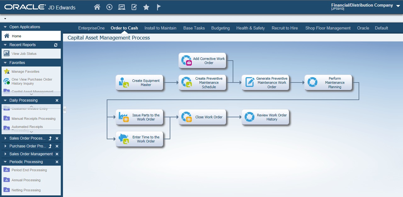Move Sales Order Proces... section up arrow
403x197 pixels.
coord(50,138)
